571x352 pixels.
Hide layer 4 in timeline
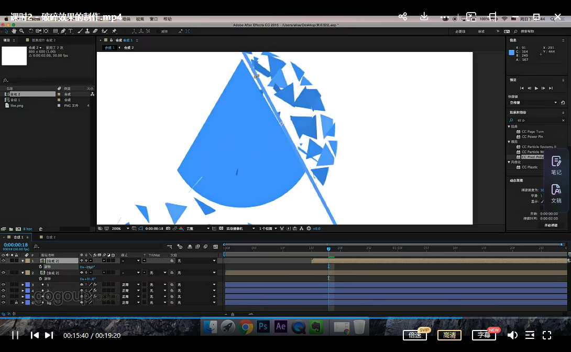click(3, 291)
